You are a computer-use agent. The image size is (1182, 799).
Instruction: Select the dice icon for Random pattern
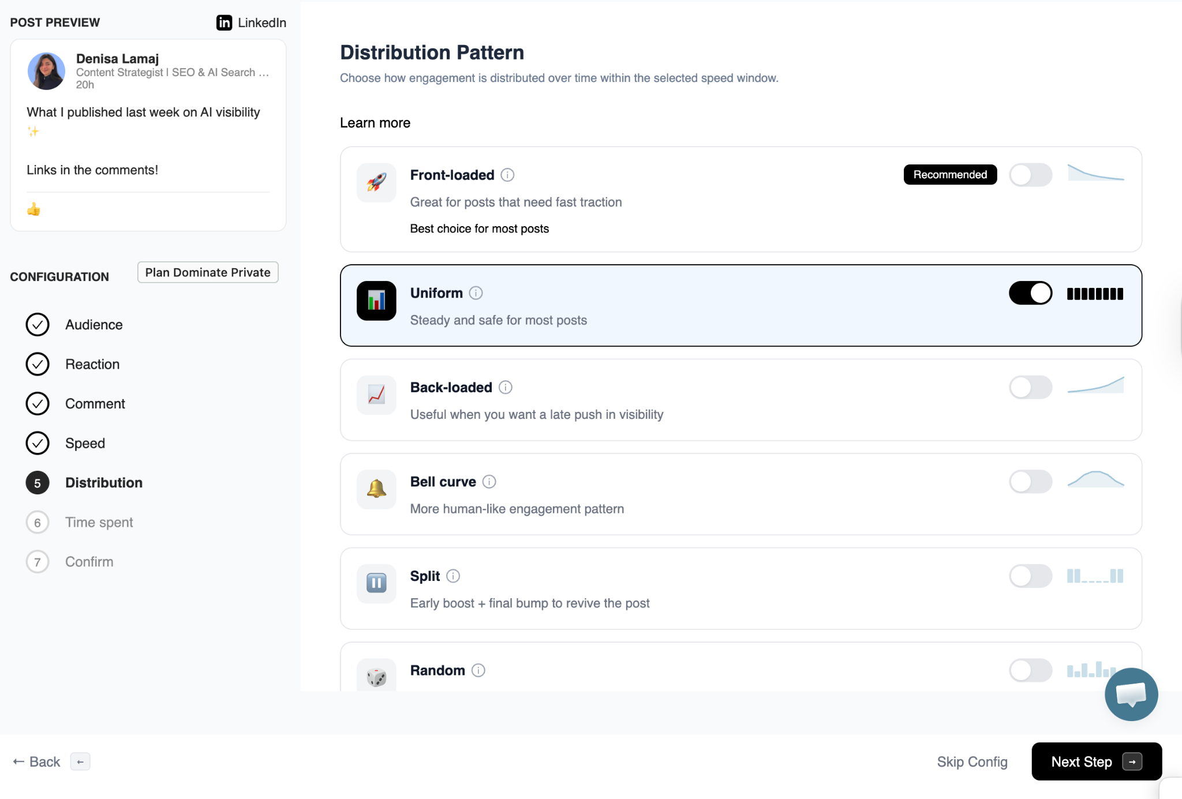point(376,675)
